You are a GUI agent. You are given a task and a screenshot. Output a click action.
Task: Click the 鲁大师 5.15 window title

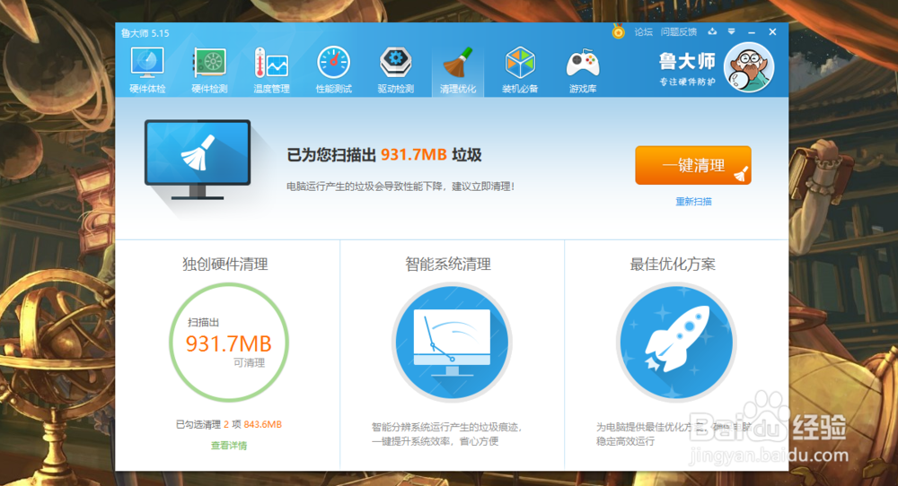tap(145, 33)
